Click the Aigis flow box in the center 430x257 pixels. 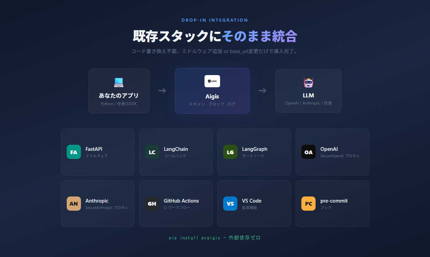click(212, 91)
